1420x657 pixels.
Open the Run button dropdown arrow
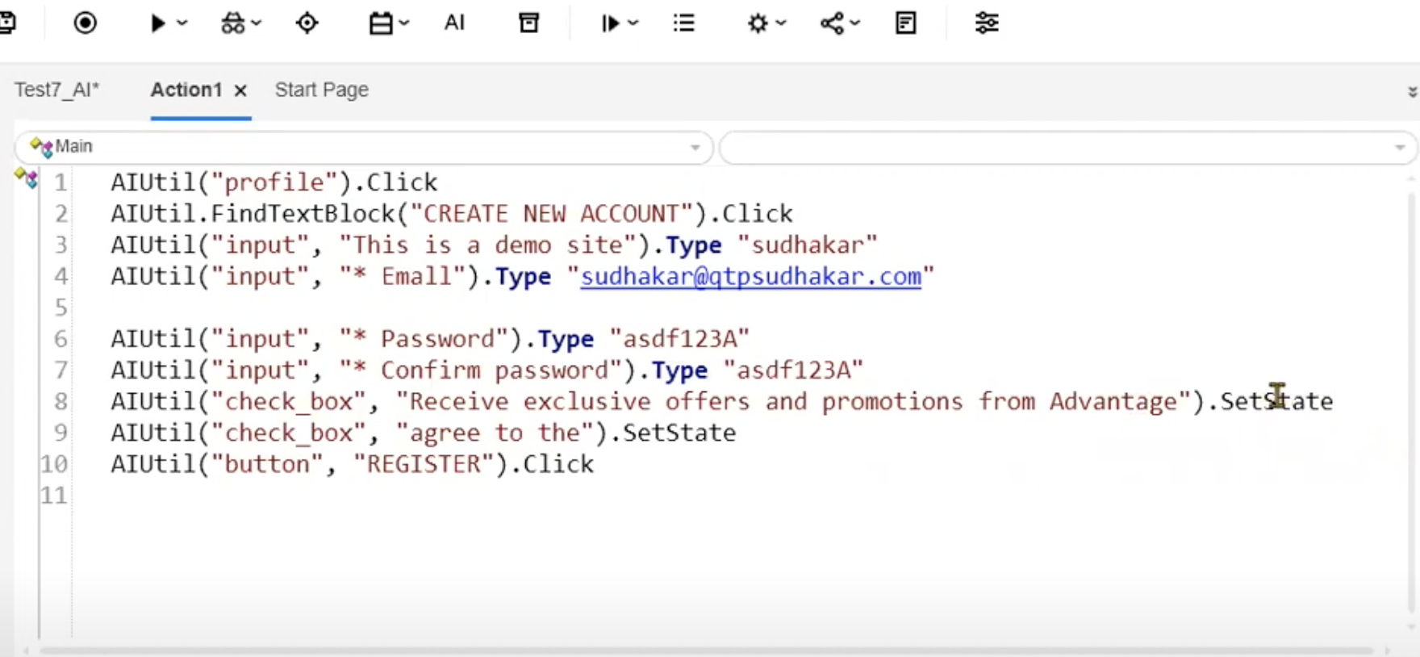pos(182,23)
